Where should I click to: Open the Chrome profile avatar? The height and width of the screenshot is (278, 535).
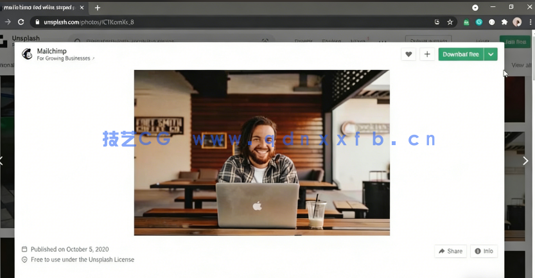tap(517, 22)
